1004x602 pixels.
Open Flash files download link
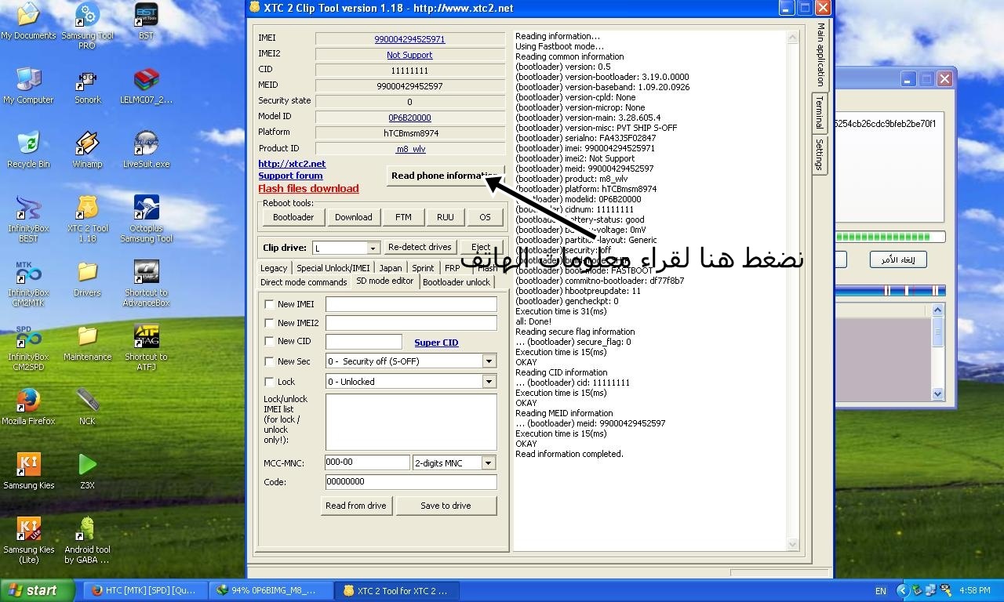pos(308,188)
